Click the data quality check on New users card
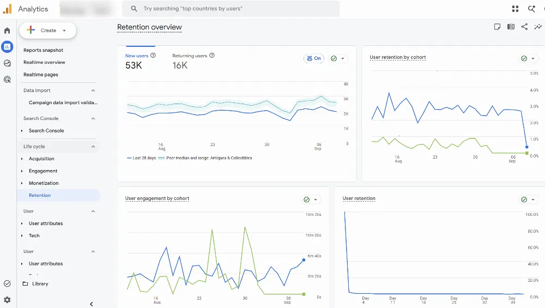545x308 pixels. (334, 58)
